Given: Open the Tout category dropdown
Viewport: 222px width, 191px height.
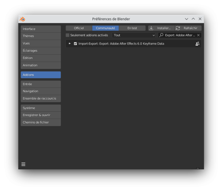Looking at the screenshot, I should 134,35.
